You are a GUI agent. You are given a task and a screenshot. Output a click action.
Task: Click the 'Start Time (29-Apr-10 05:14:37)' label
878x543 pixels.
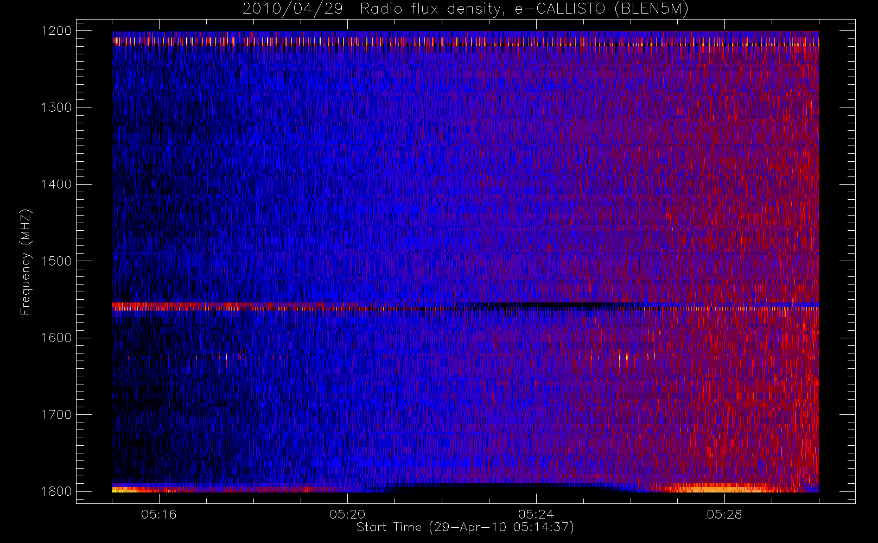pos(465,527)
